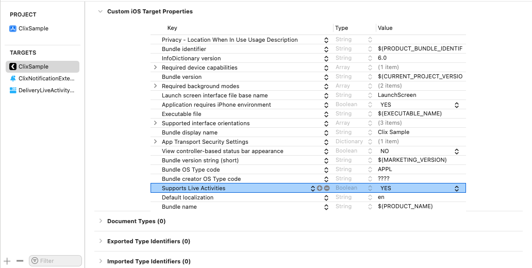Focus the targets Filter field

click(x=55, y=261)
